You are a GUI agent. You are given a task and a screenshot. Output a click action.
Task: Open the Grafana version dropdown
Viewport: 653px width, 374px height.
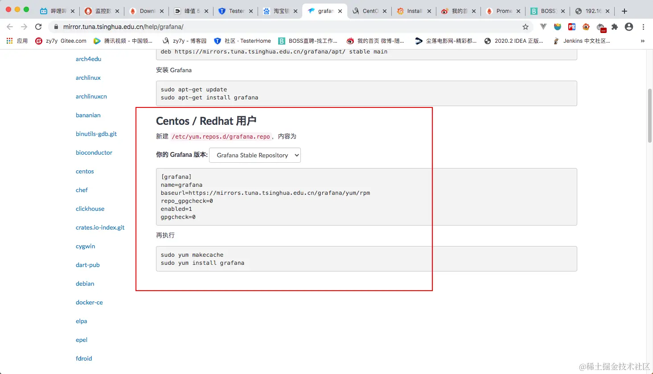255,155
